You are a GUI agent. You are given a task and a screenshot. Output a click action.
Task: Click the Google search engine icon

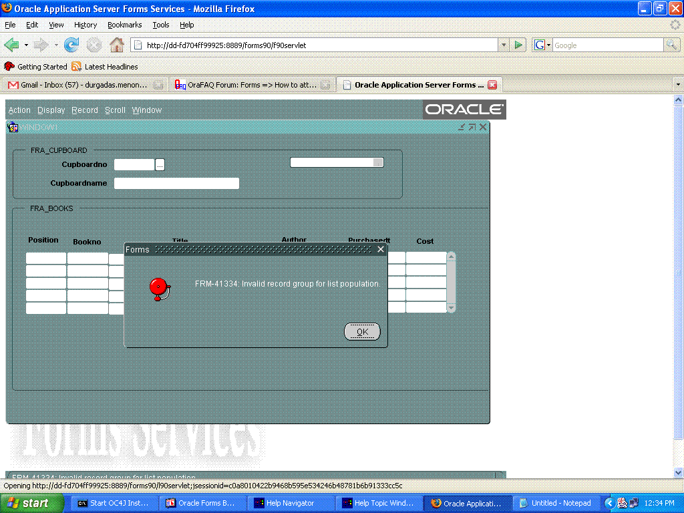click(x=540, y=45)
